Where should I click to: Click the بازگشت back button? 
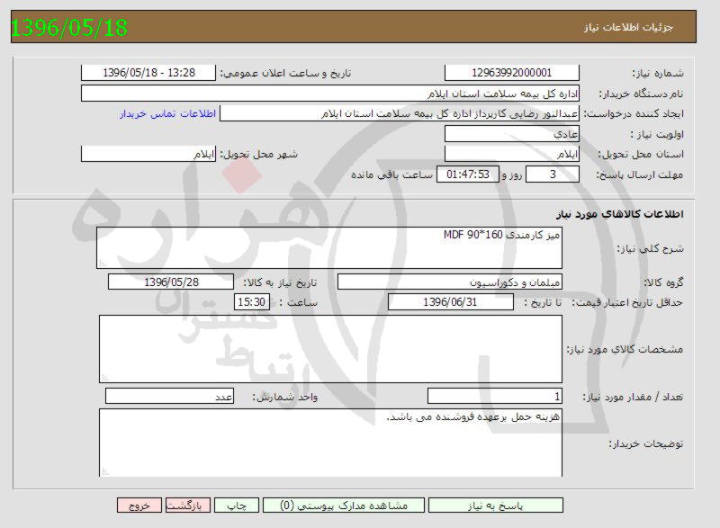[189, 506]
